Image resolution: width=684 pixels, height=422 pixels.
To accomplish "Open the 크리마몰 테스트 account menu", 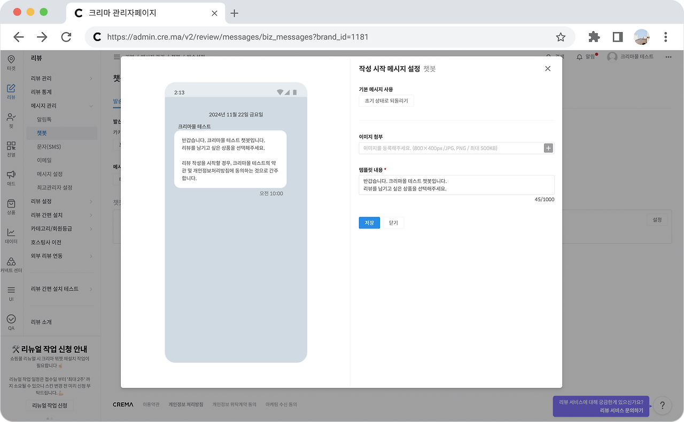I will (x=631, y=57).
